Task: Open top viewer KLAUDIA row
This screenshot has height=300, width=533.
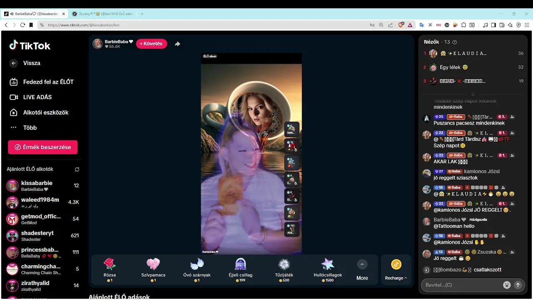Action: click(473, 53)
